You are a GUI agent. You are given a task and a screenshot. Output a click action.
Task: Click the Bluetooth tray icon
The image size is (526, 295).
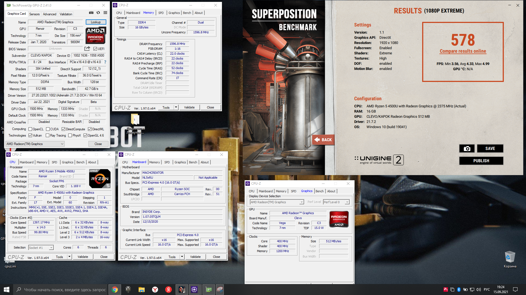459,290
